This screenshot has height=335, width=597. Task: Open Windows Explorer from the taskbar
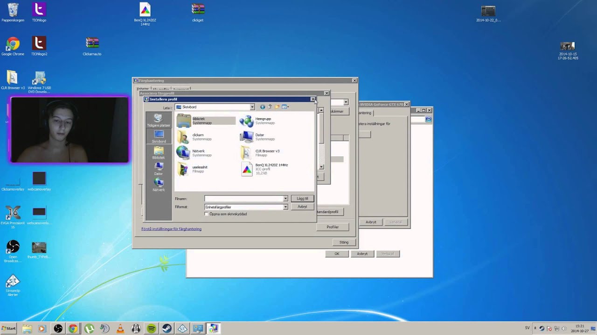pos(27,328)
